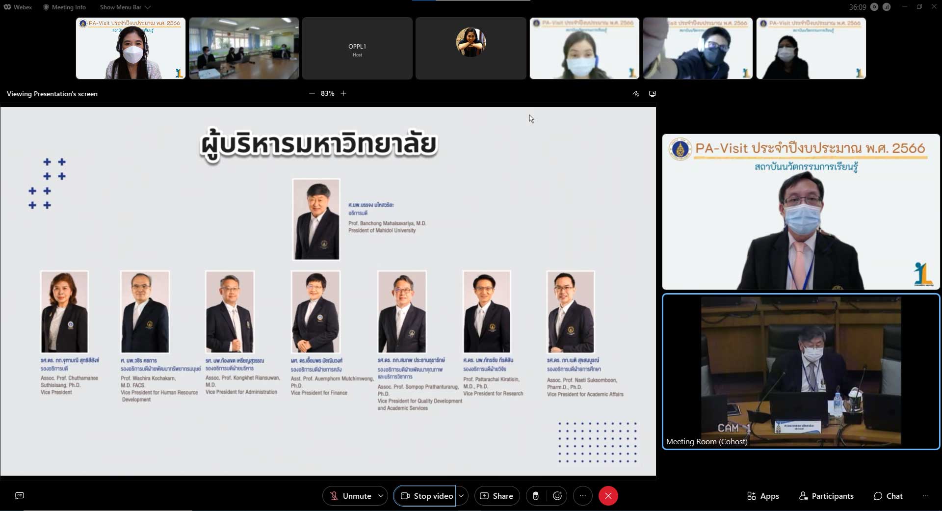Image resolution: width=942 pixels, height=511 pixels.
Task: Click the Share button
Action: tap(497, 496)
